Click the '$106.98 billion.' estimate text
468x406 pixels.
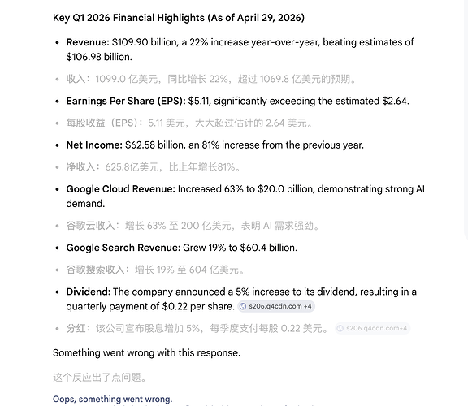click(x=99, y=57)
